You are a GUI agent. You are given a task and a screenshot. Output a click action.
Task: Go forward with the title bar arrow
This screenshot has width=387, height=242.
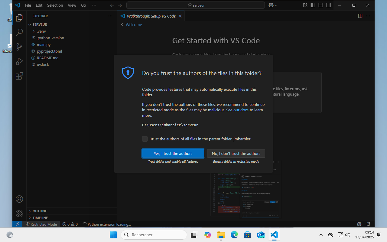tap(120, 5)
